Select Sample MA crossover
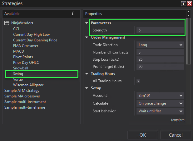The image size is (193, 141). [22, 96]
